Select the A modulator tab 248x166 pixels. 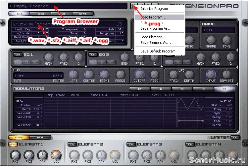click(x=224, y=89)
